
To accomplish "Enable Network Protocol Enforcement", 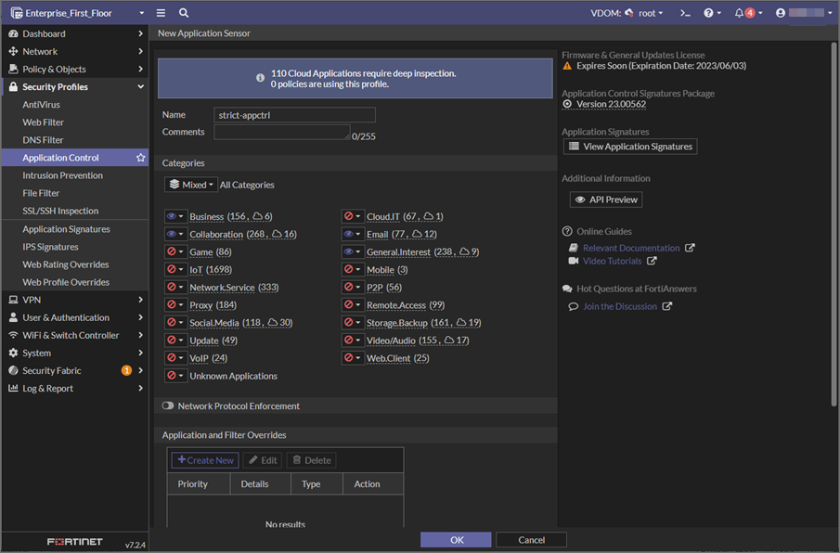I will [x=167, y=405].
